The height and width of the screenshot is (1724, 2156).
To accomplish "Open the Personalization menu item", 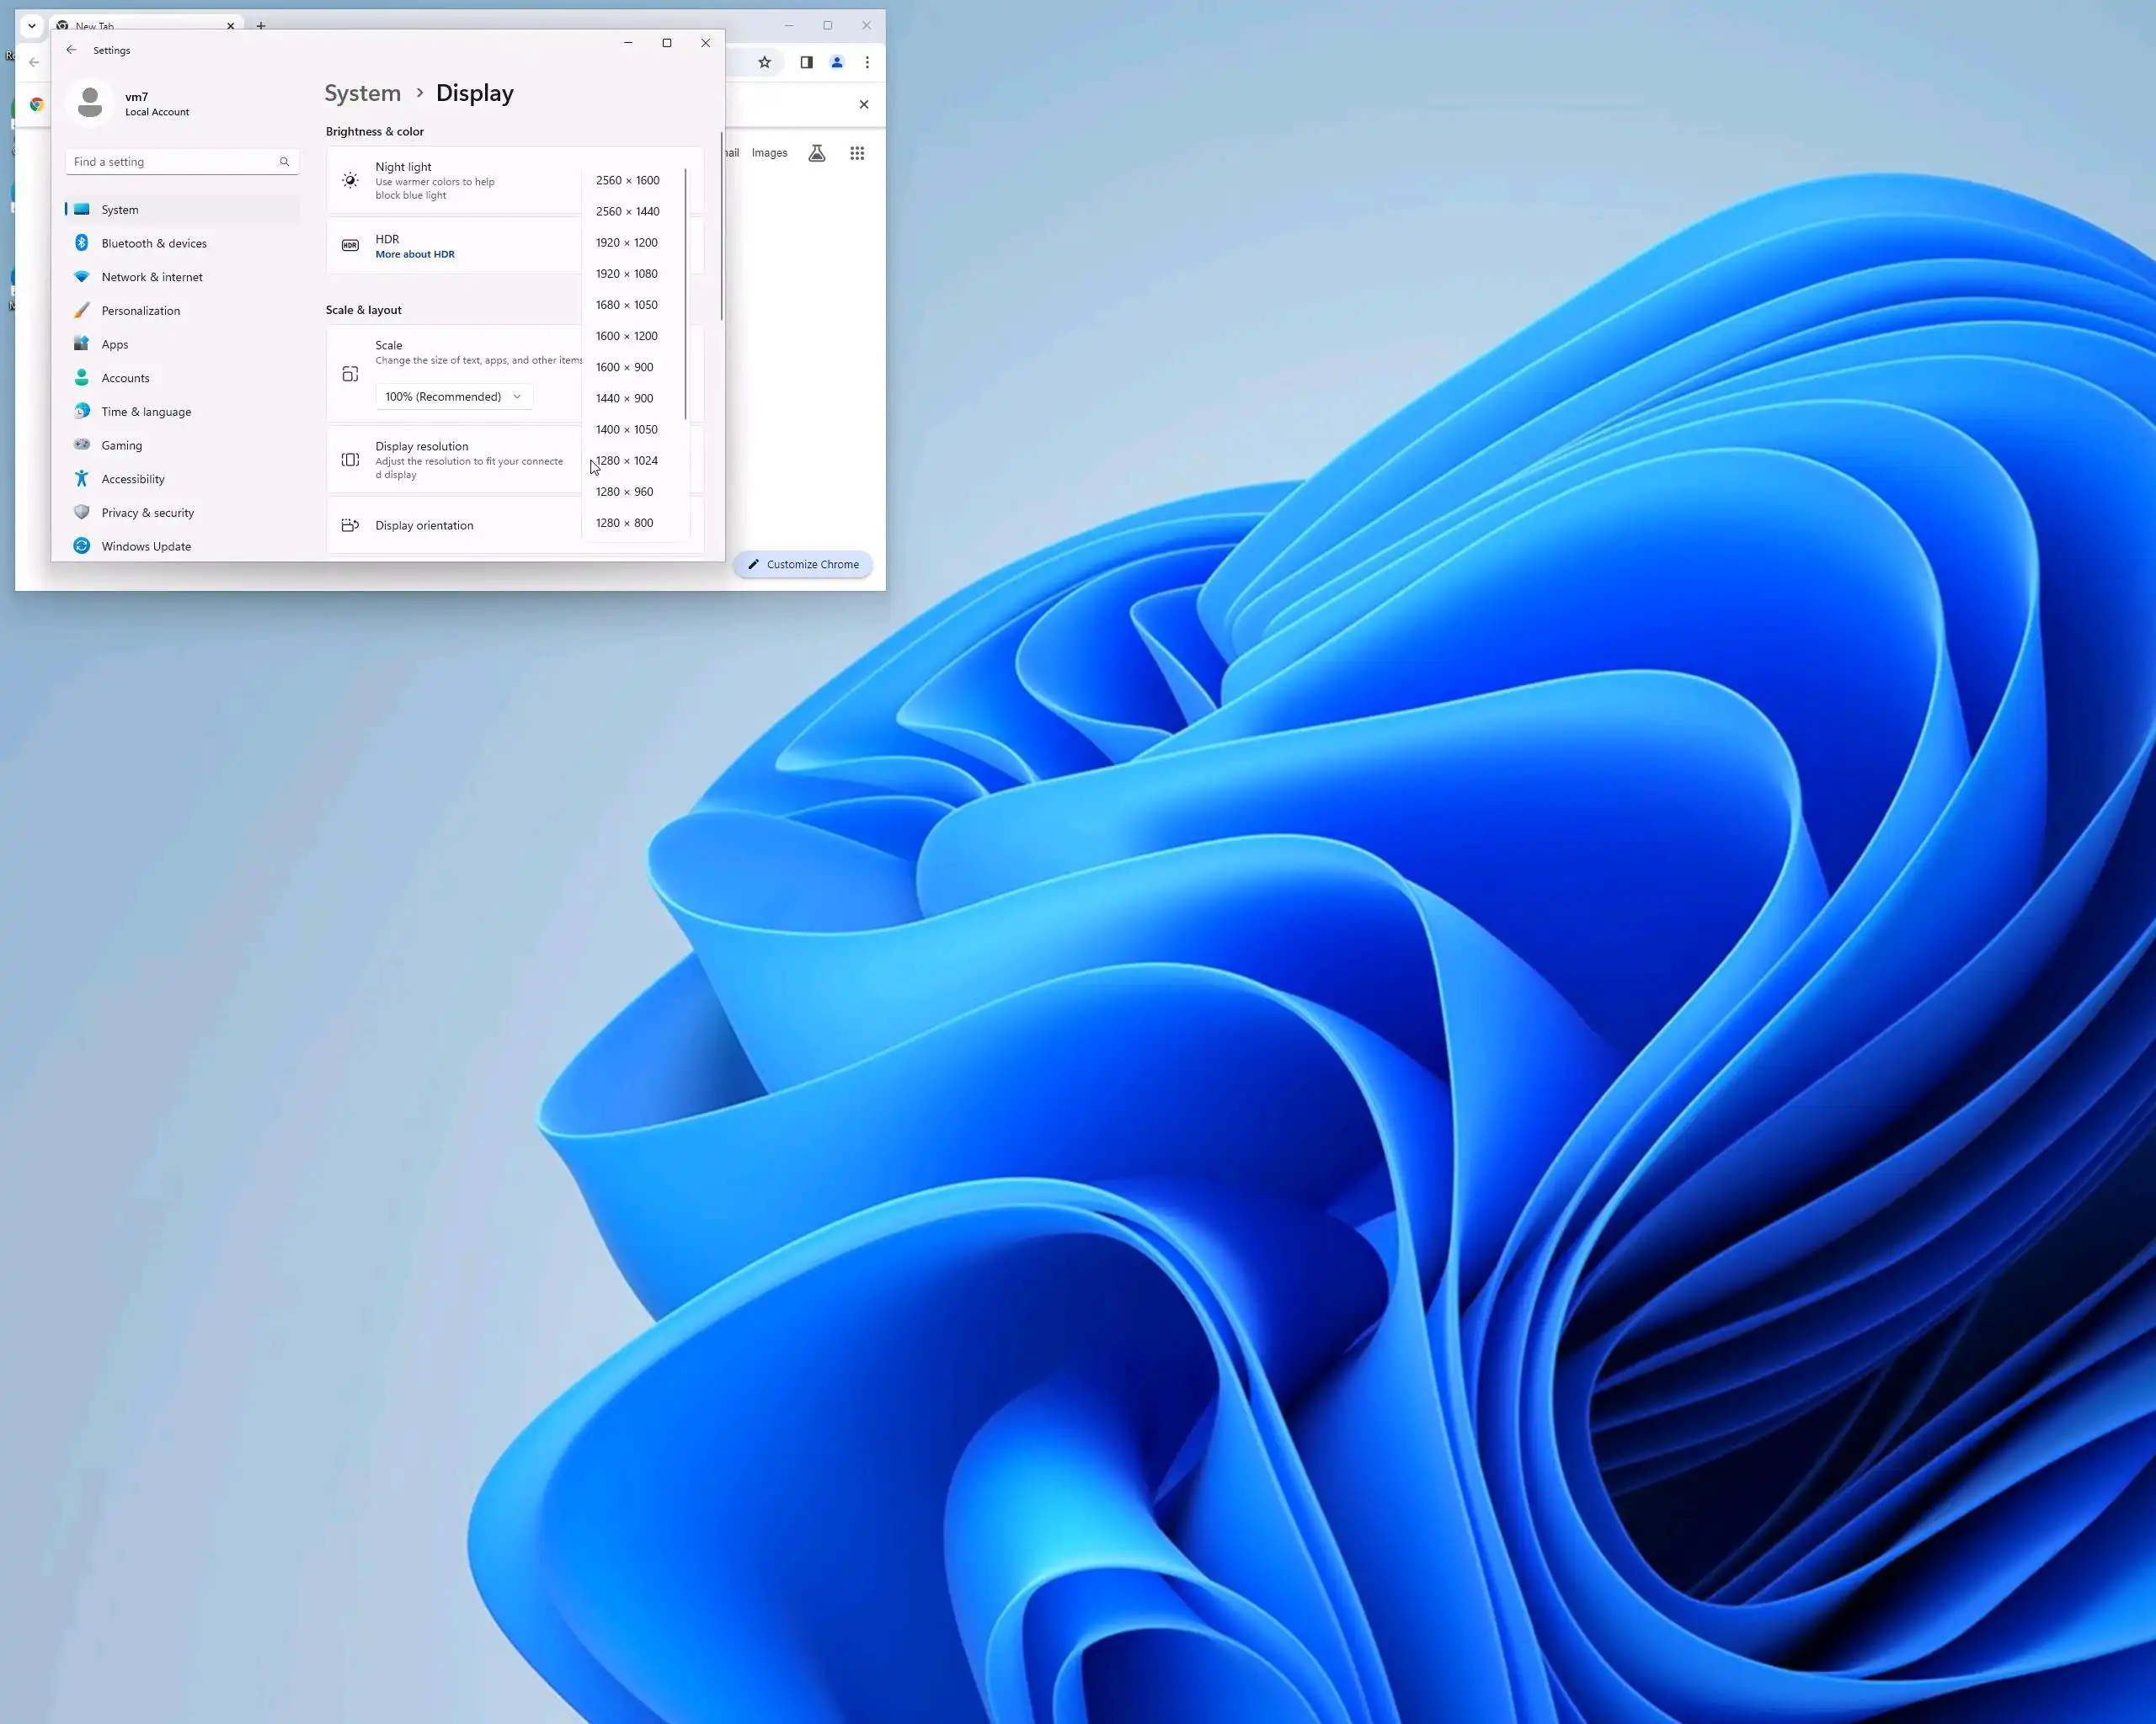I will [140, 311].
